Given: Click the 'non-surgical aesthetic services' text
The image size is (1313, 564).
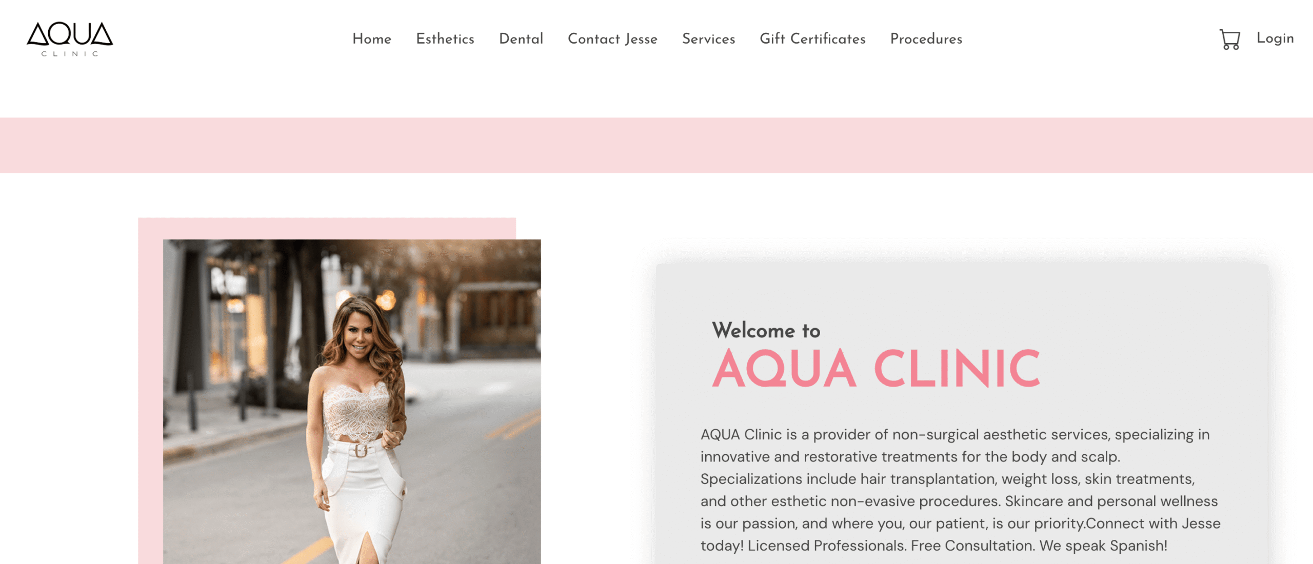Looking at the screenshot, I should pyautogui.click(x=1001, y=435).
